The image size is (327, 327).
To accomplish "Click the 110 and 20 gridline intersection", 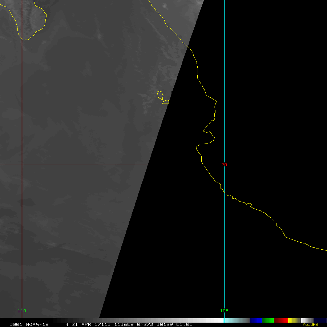I will (22, 165).
